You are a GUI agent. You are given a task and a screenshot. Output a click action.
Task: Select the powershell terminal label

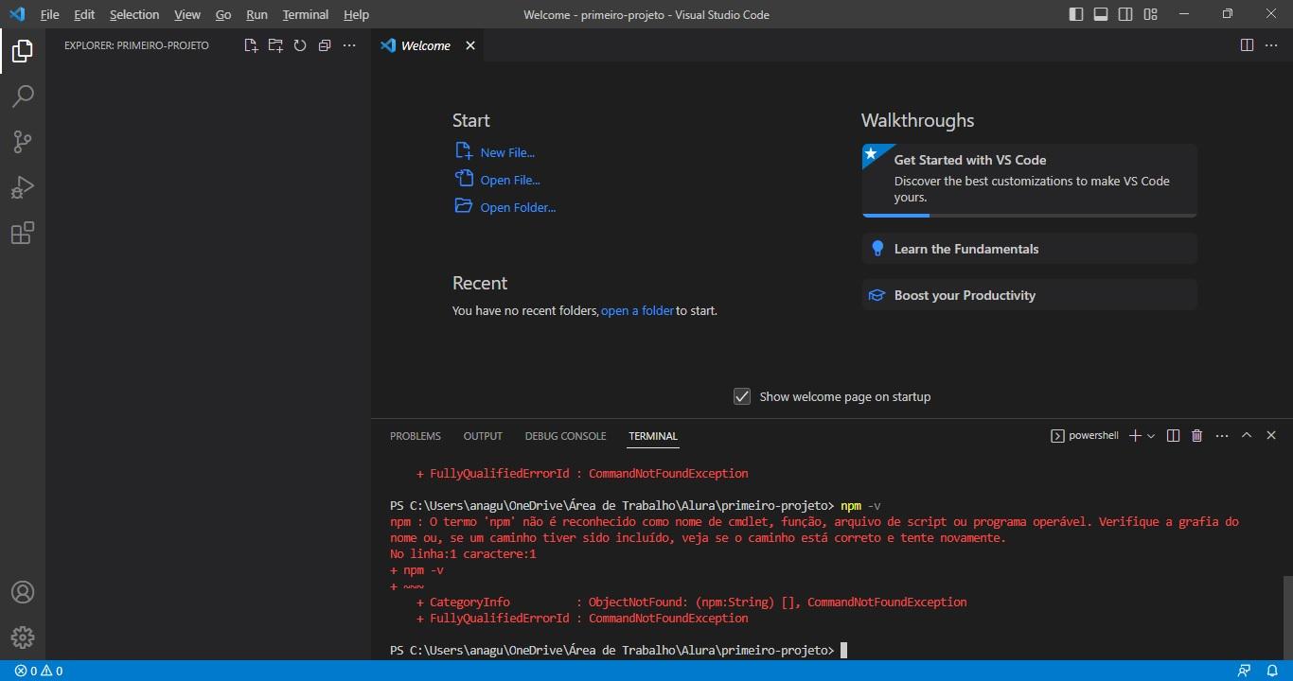coord(1085,436)
